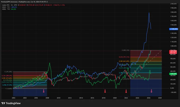Click the 1 000,00% price axis label
The height and width of the screenshot is (107, 180).
[x=173, y=46]
